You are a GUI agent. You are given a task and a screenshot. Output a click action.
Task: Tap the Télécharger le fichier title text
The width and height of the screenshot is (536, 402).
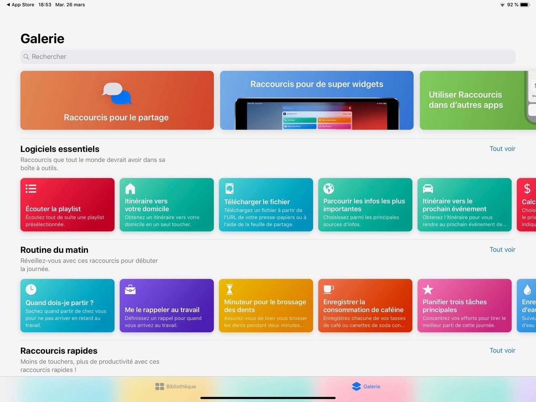click(257, 202)
